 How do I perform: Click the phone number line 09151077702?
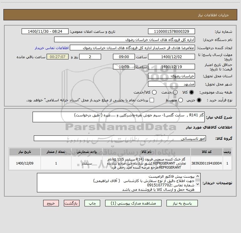pyautogui.click(x=171, y=185)
